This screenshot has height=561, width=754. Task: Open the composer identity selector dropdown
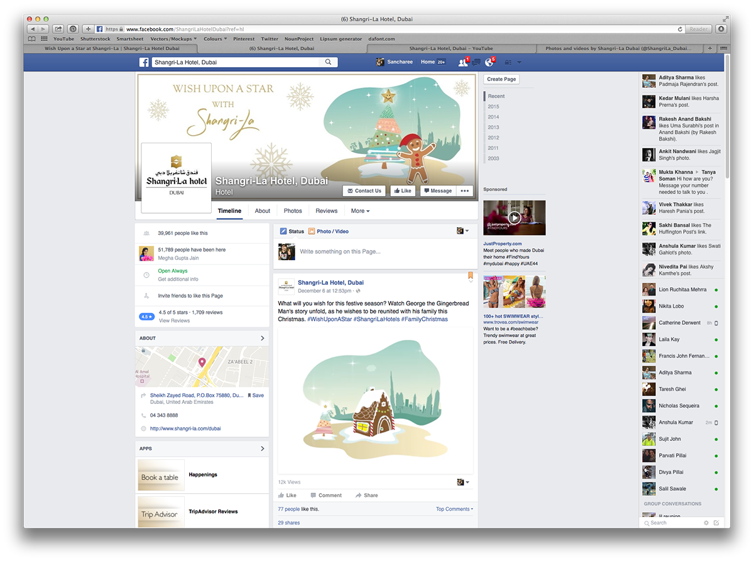point(463,231)
